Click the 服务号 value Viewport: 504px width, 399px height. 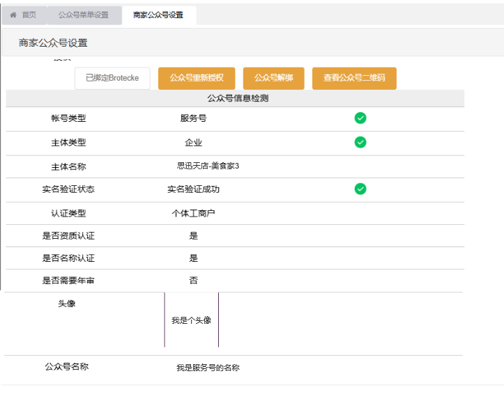194,118
